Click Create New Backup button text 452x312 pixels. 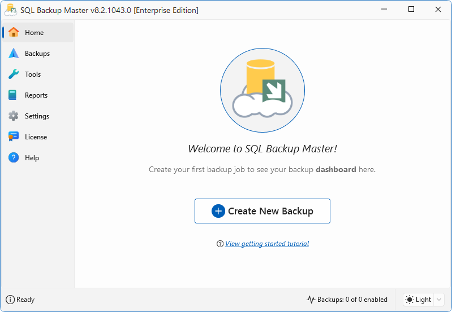[270, 211]
